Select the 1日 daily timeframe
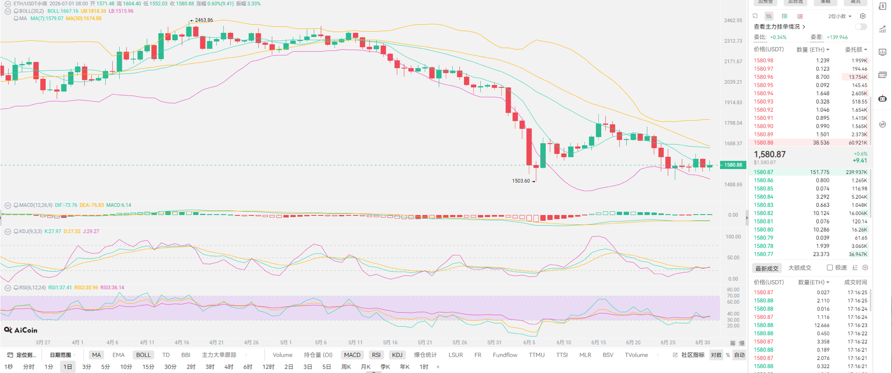Screen dimensions: 892x373 (x=68, y=367)
